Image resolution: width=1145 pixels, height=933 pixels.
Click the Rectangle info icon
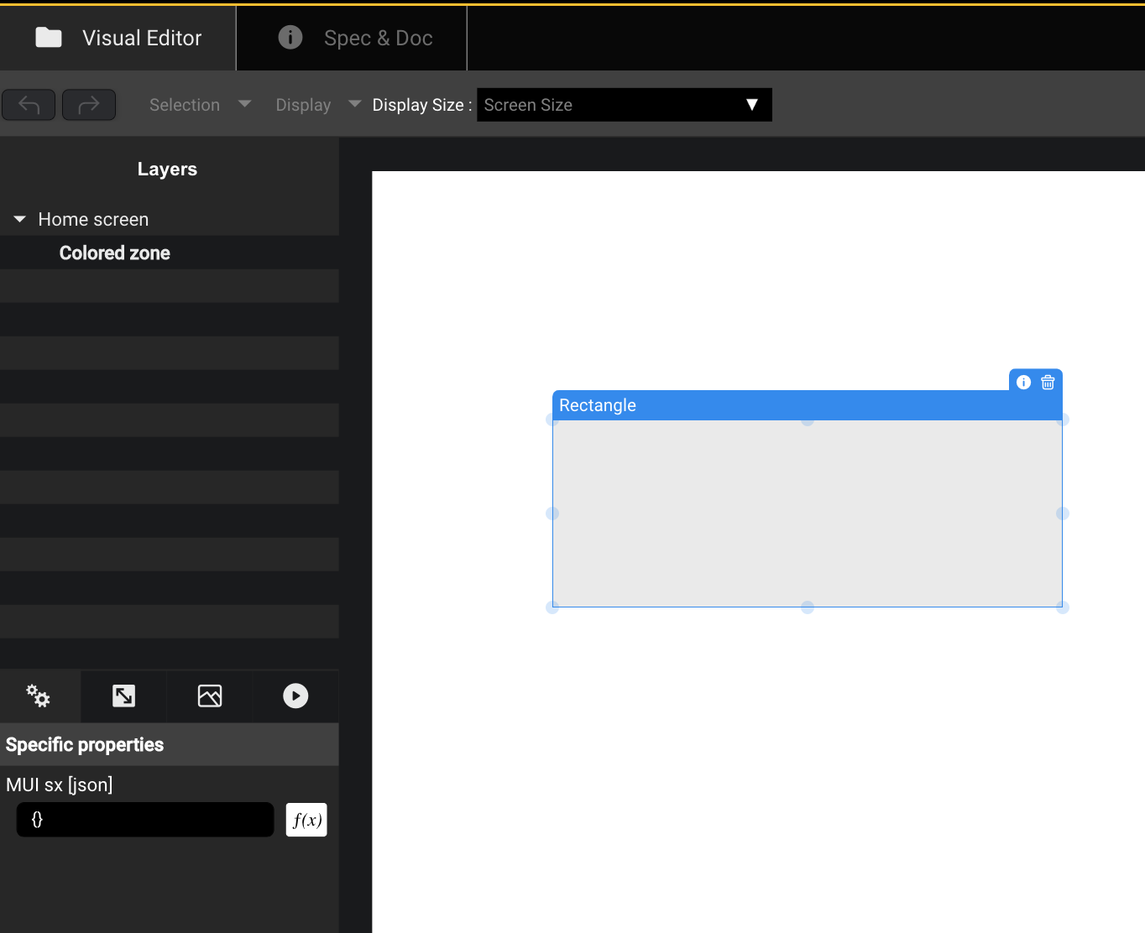[x=1023, y=383]
